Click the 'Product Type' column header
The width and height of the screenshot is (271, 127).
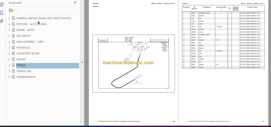252,7
